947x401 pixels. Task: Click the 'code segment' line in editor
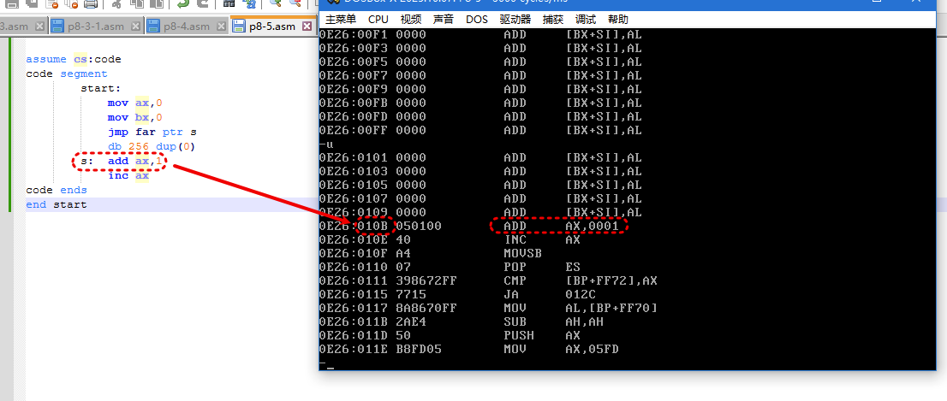point(67,74)
